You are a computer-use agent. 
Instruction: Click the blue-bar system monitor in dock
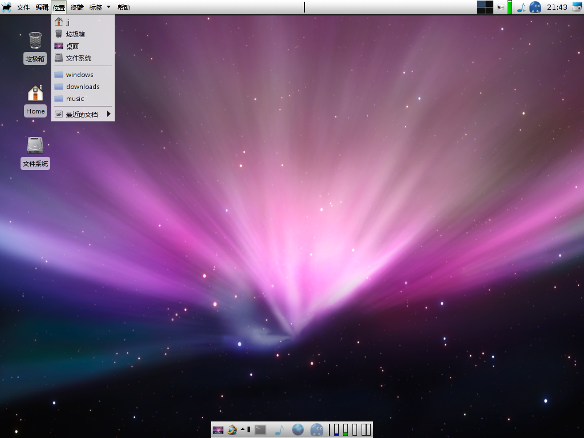336,430
